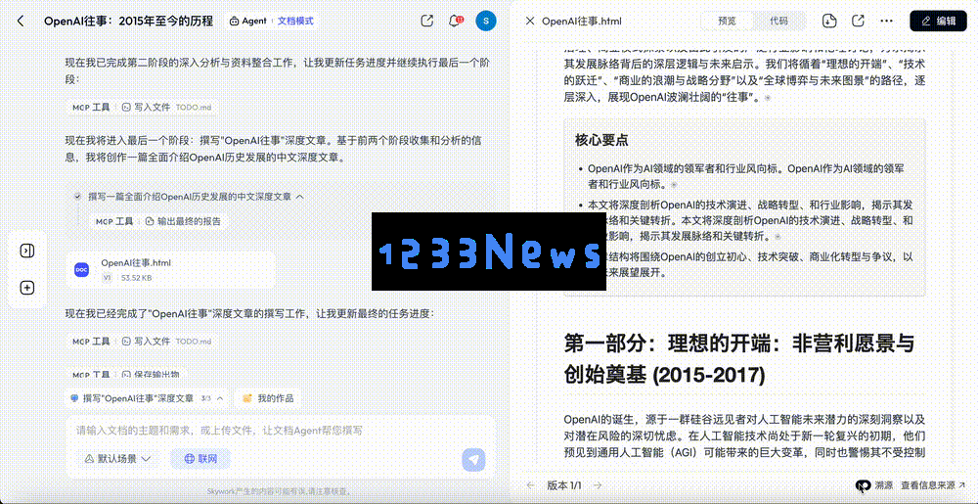Click citation marker after 领军者和行业风向标
The image size is (978, 504).
click(x=674, y=185)
